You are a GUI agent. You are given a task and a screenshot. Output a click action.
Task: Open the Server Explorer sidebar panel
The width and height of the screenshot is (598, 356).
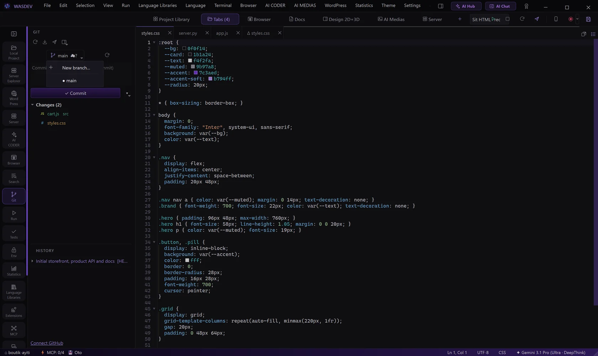(x=14, y=75)
